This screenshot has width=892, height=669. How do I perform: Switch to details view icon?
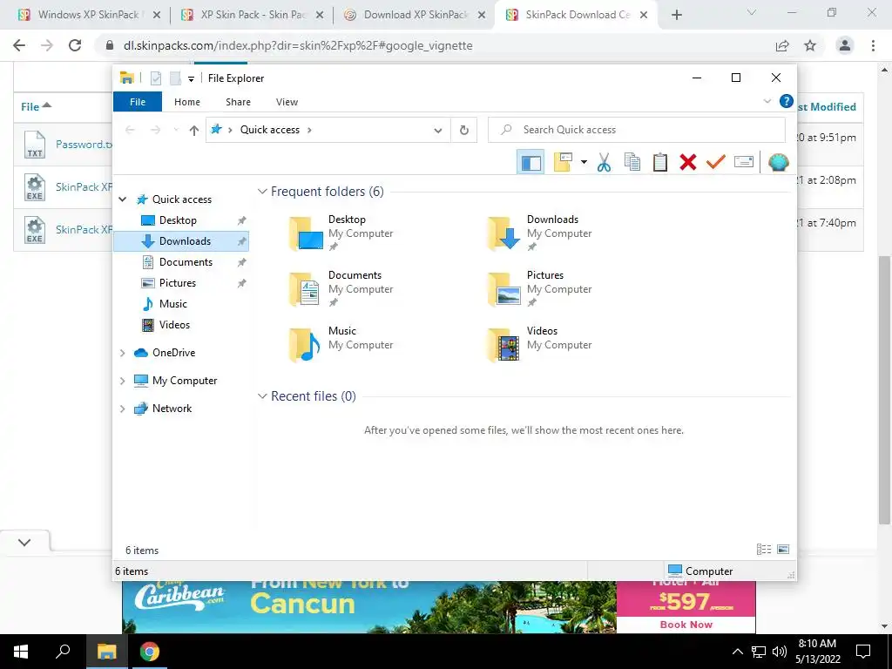point(764,549)
